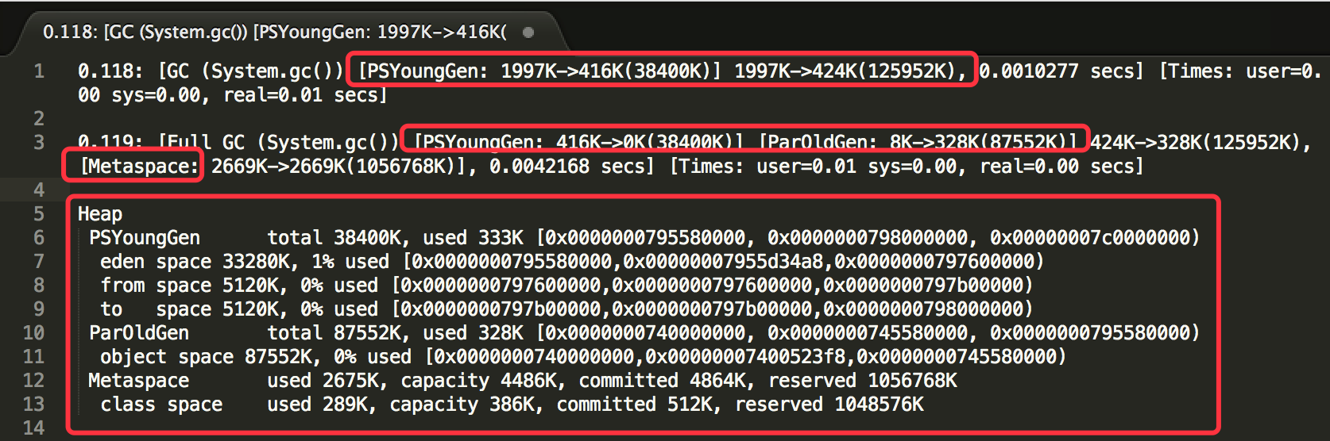Click the 'PSYoungGen' label on line 6
Viewport: 1330px width, 441px height.
tap(145, 238)
